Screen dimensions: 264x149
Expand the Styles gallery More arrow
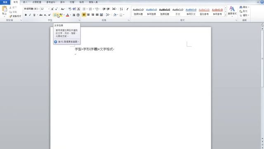click(x=226, y=15)
